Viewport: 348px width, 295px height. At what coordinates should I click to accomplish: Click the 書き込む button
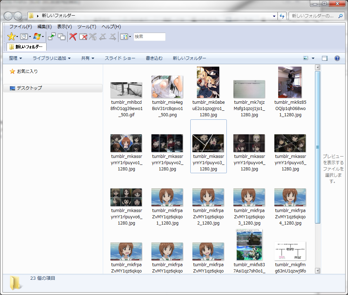coord(154,58)
